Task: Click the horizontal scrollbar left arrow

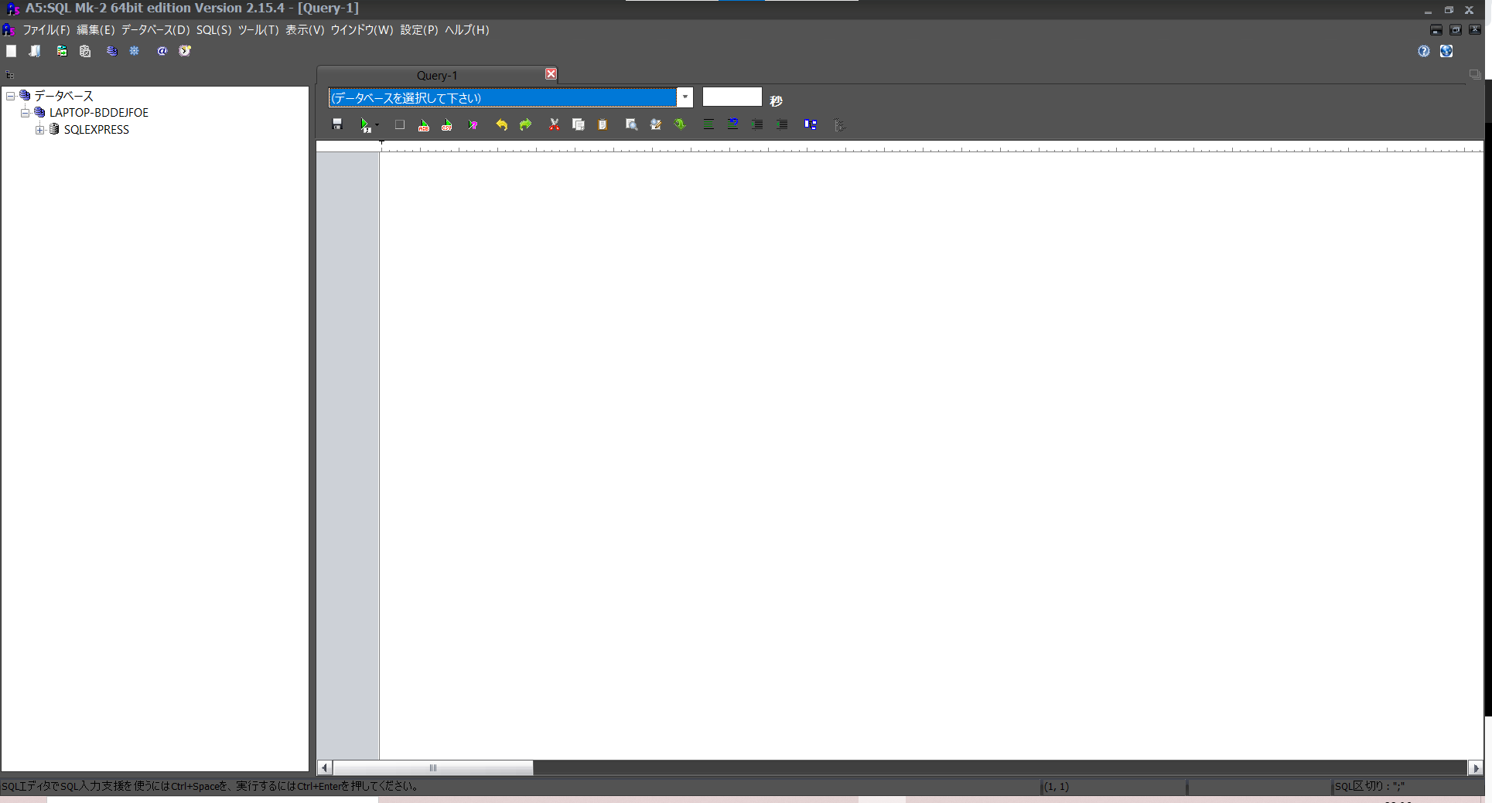Action: pos(325,767)
